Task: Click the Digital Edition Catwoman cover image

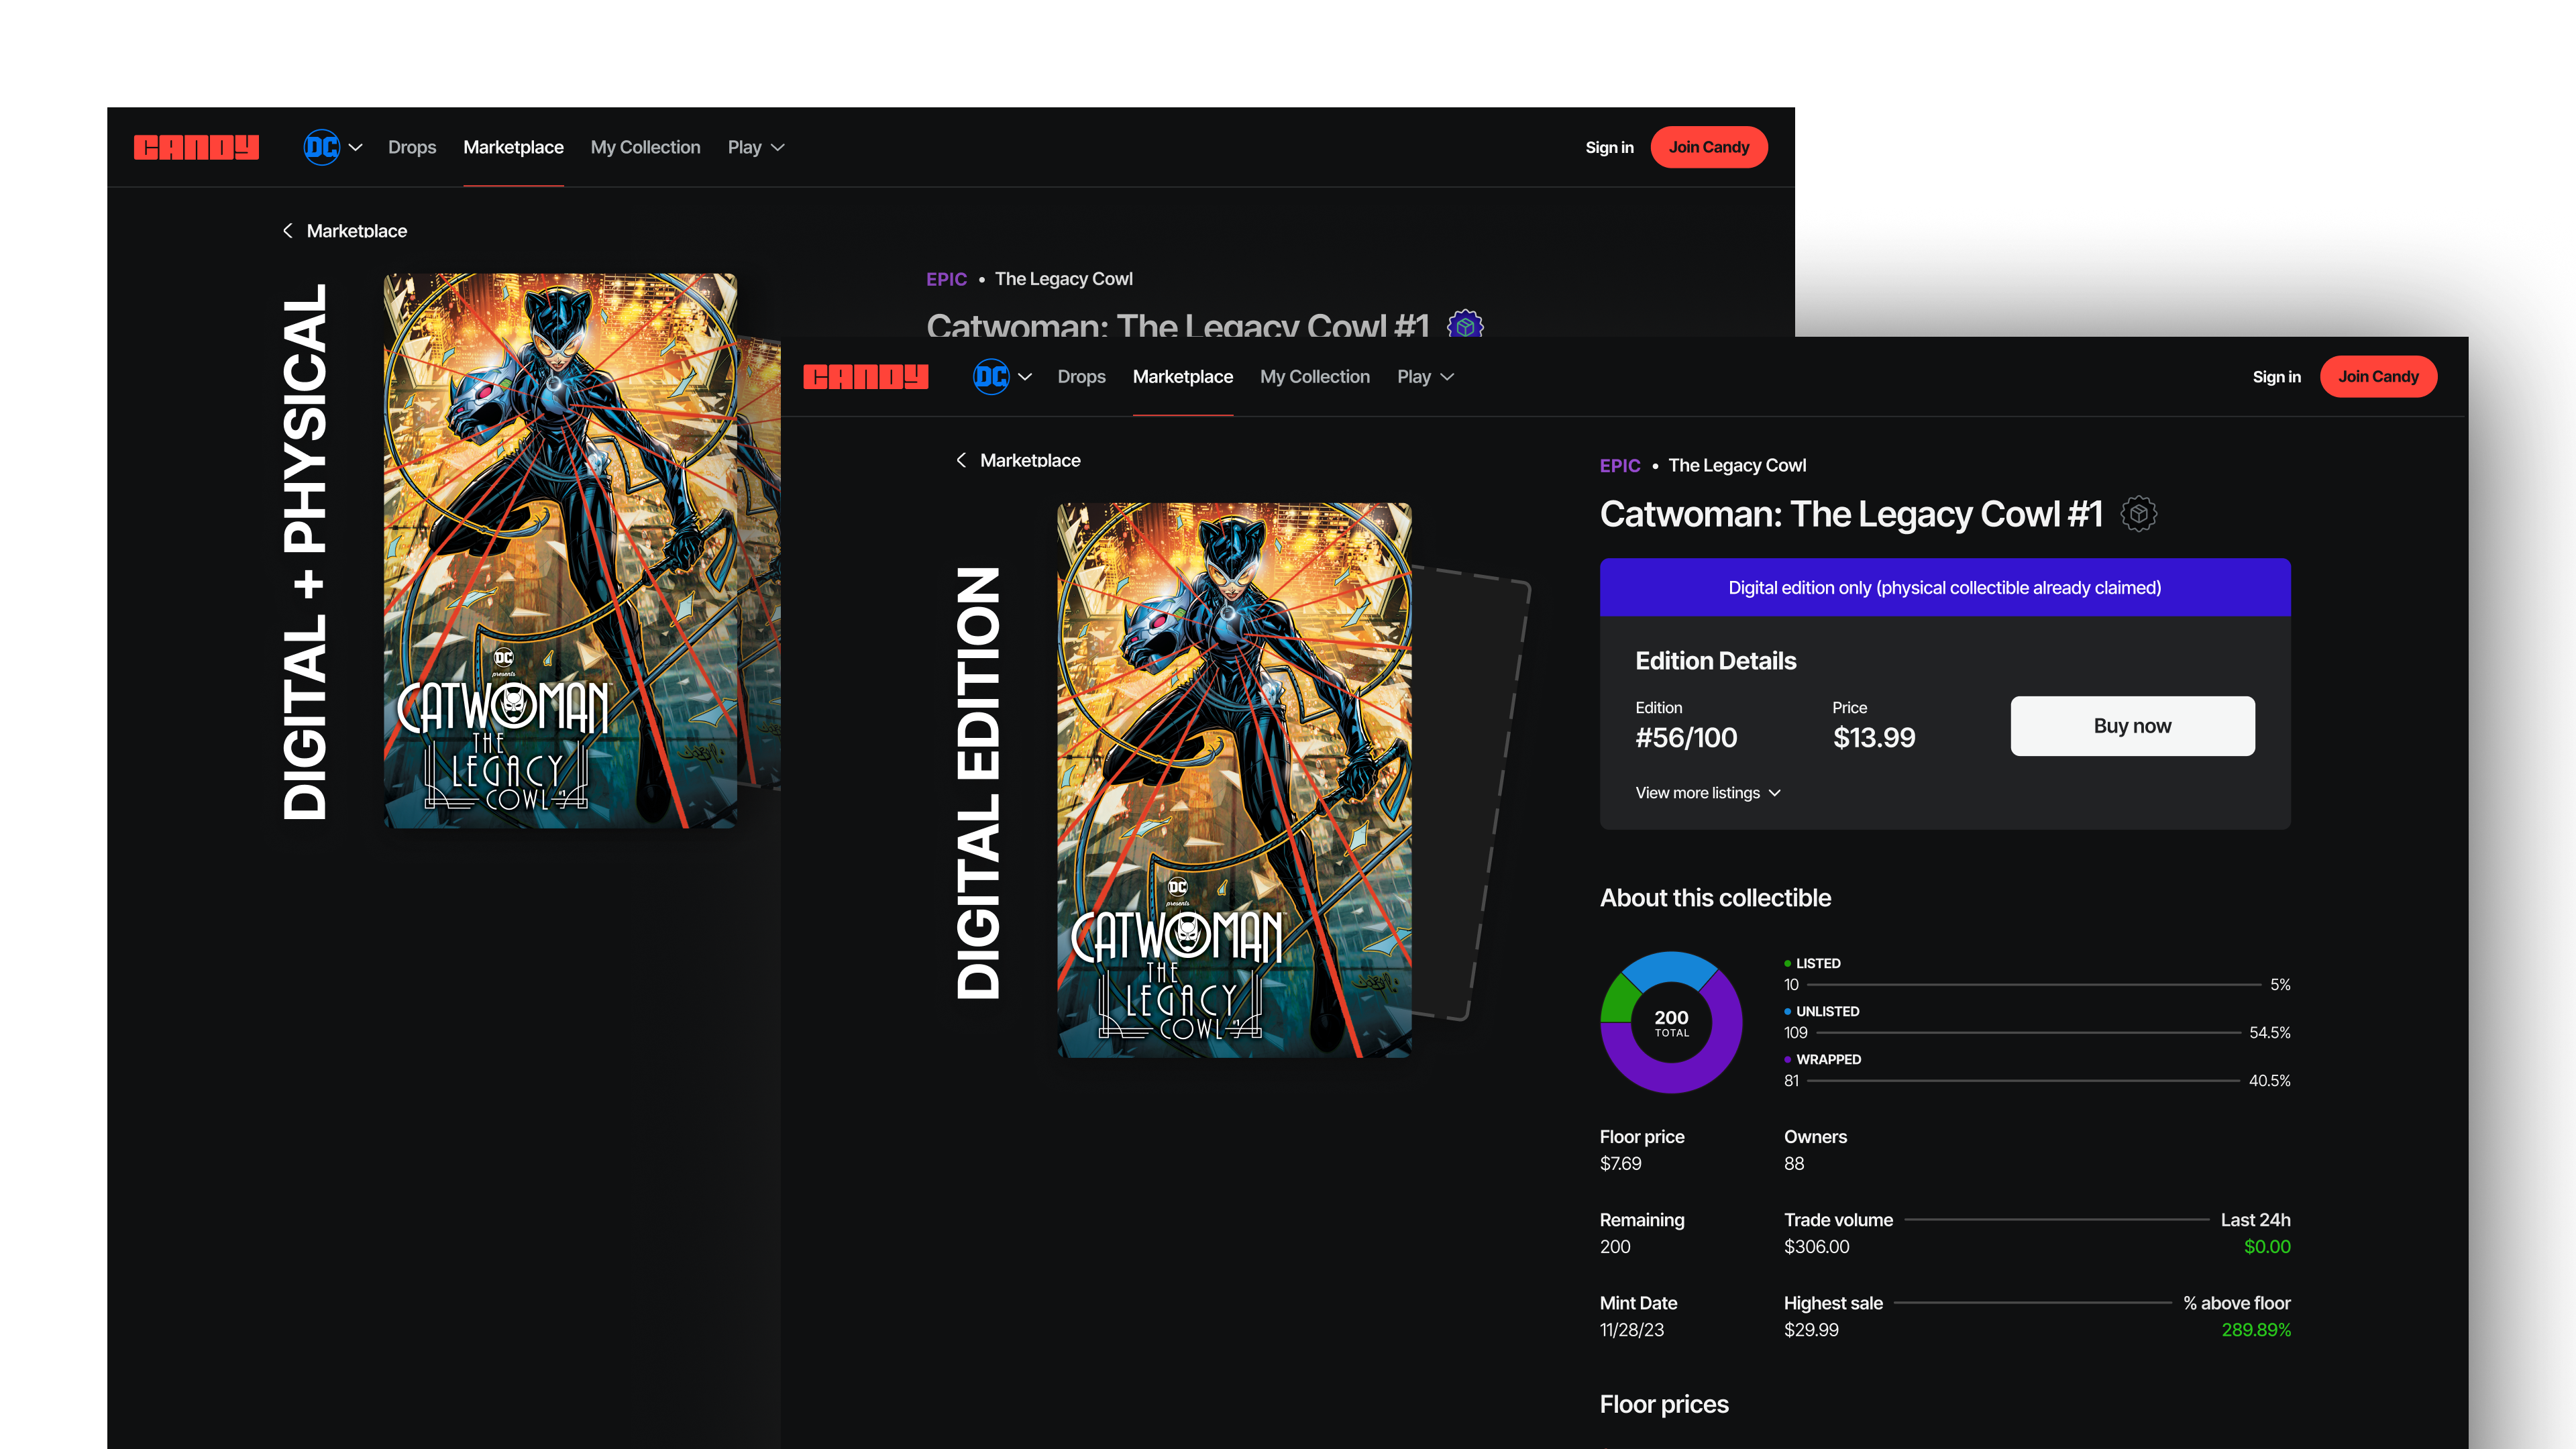Action: click(1234, 780)
